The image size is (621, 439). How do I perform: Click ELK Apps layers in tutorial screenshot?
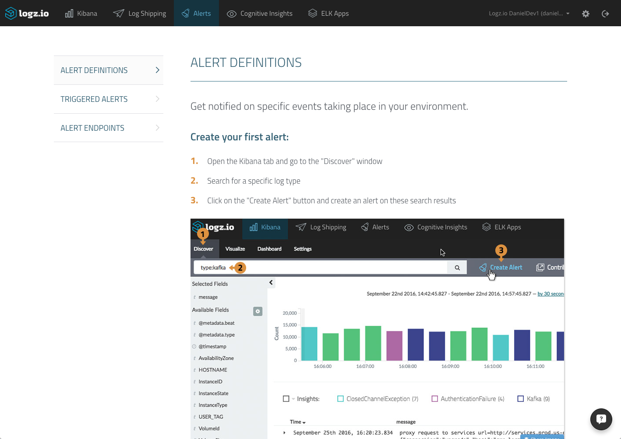pos(501,227)
